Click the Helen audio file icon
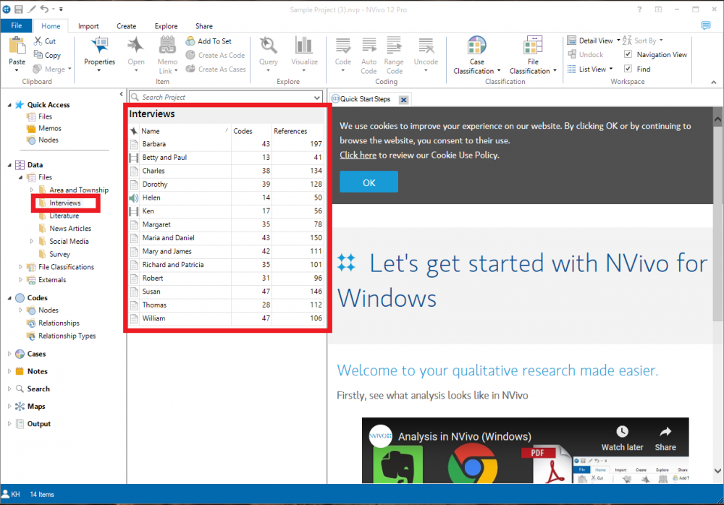The image size is (724, 505). tap(133, 198)
